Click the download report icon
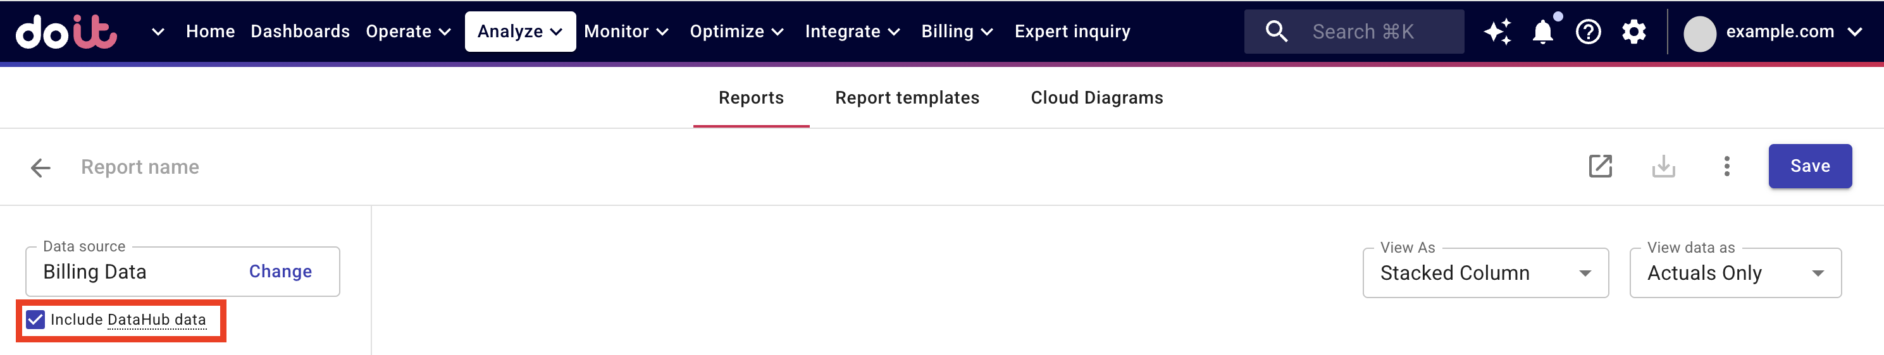 pos(1663,167)
